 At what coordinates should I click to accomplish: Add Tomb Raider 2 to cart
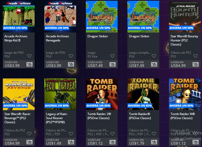coord(113,142)
